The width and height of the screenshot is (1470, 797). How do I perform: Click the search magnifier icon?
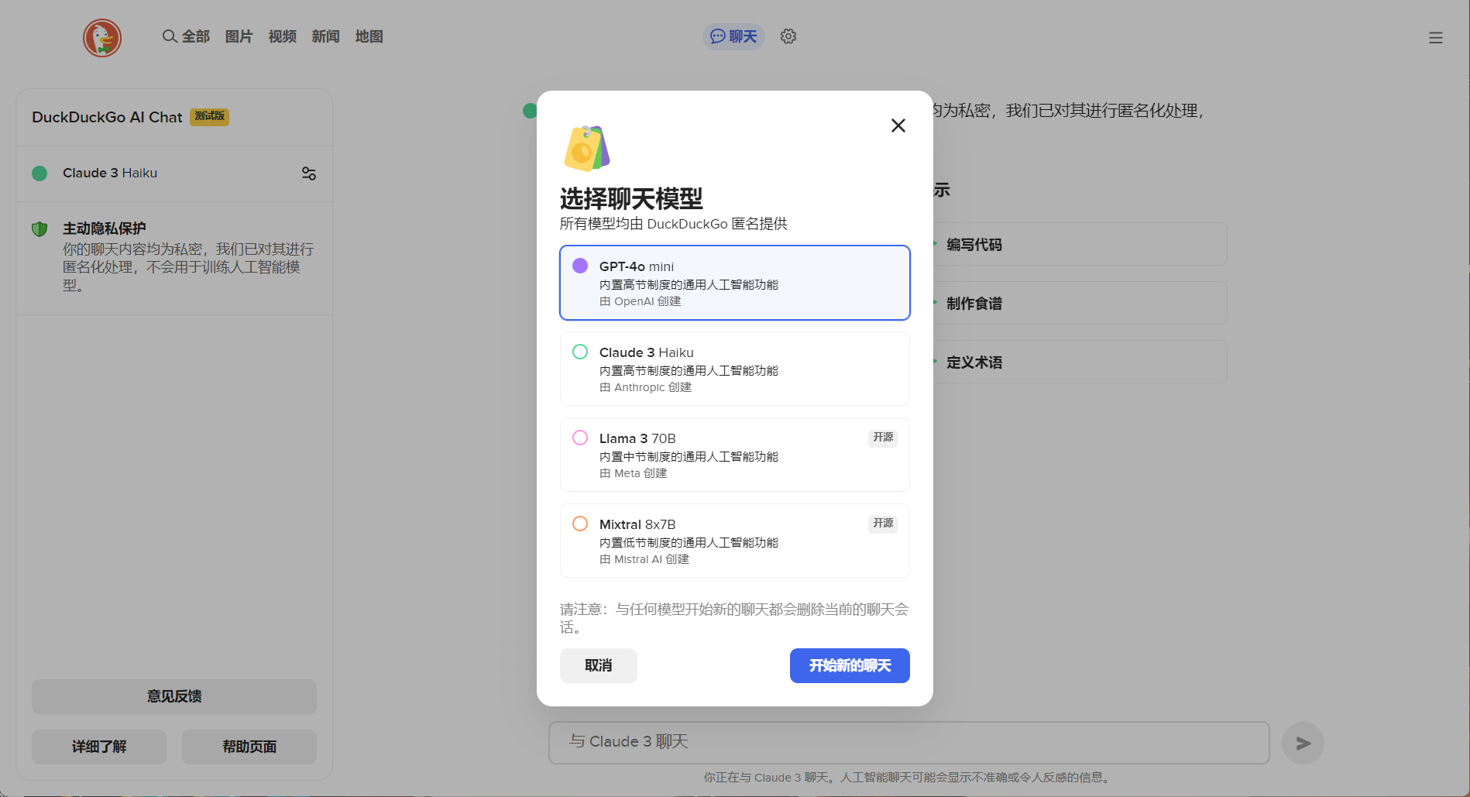pyautogui.click(x=170, y=36)
